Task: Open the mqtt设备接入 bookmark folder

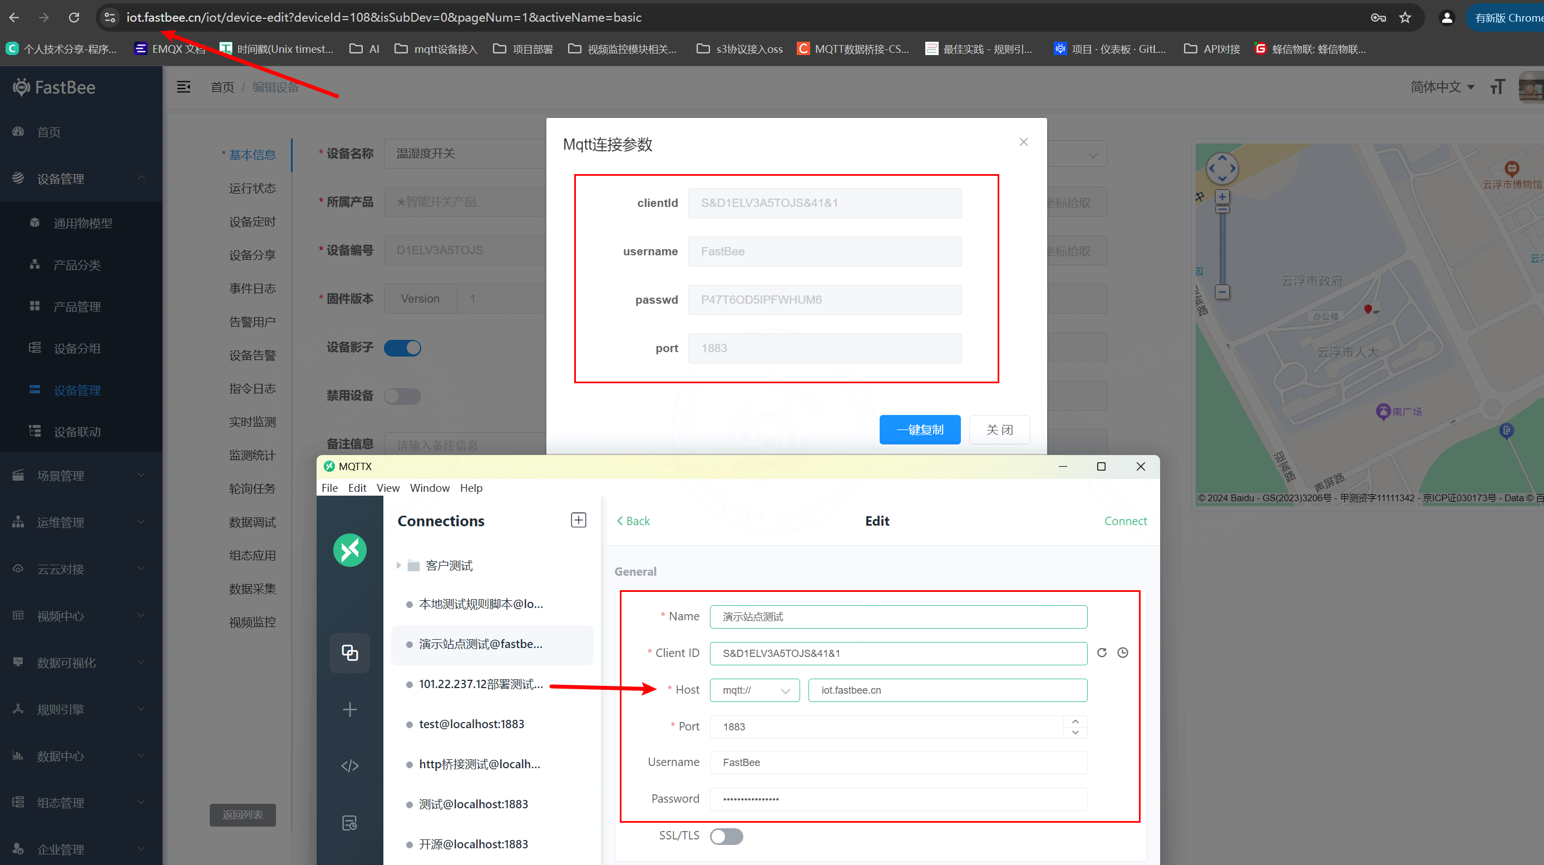Action: (x=436, y=48)
